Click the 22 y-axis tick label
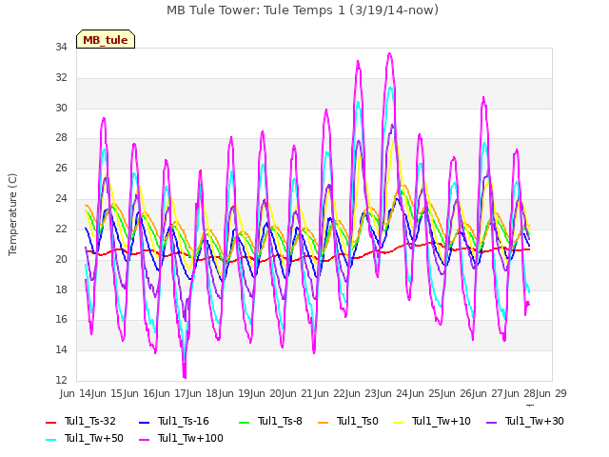Image resolution: width=609 pixels, height=457 pixels. (x=61, y=228)
